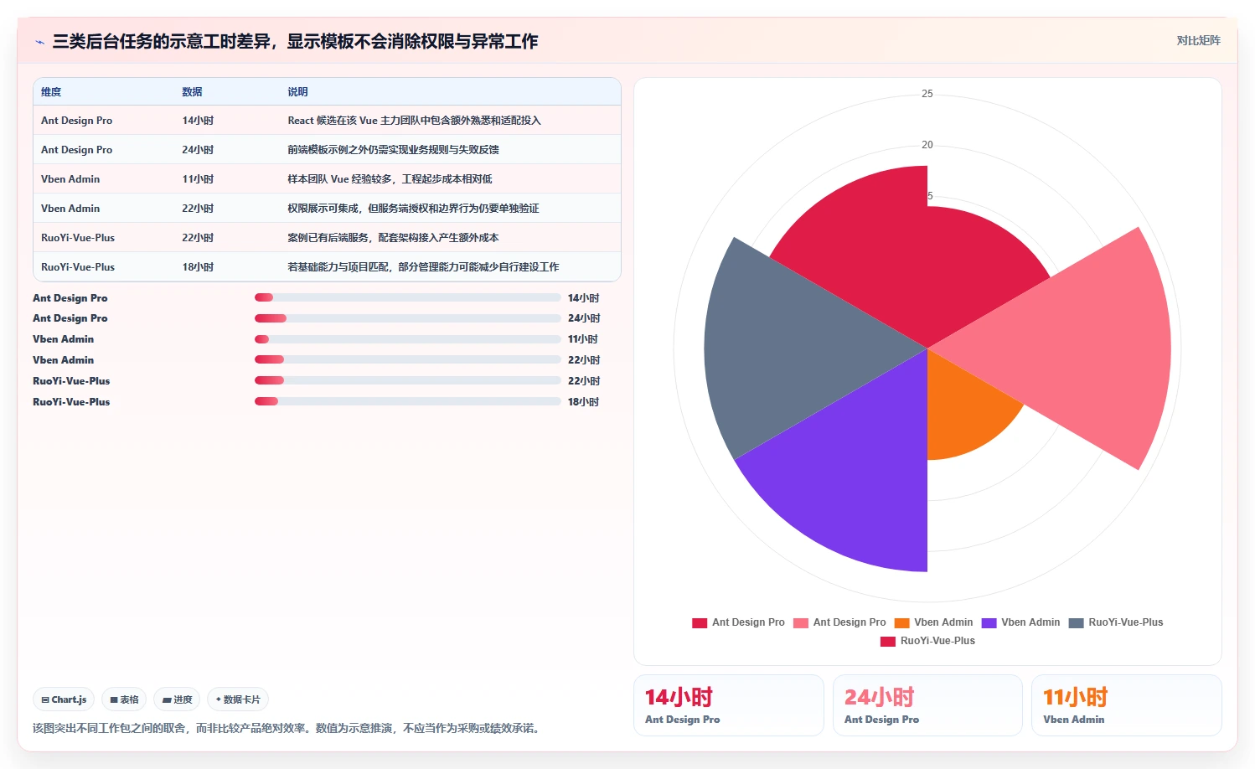Open the 14小时 Ant Design Pro data card
The image size is (1255, 769).
(729, 705)
